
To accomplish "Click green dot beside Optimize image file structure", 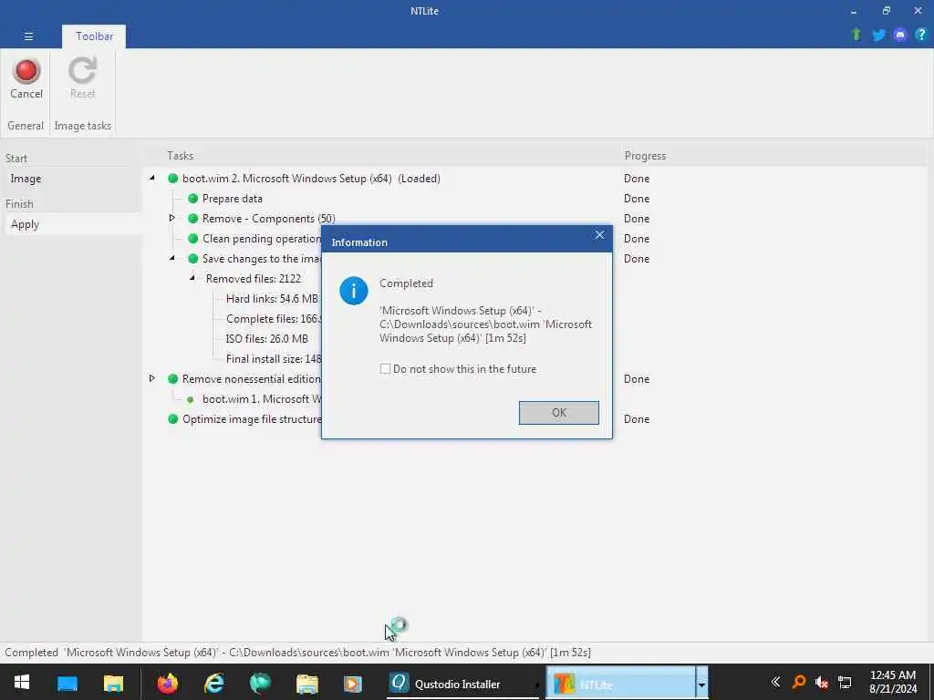I will [172, 419].
